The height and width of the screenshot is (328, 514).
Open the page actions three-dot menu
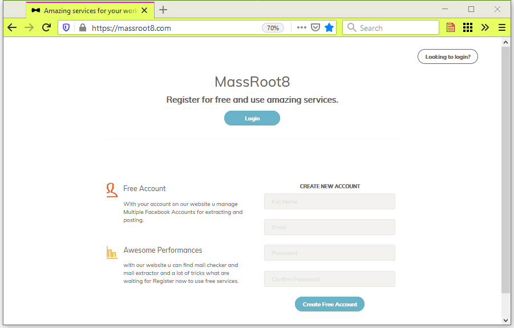[x=302, y=27]
